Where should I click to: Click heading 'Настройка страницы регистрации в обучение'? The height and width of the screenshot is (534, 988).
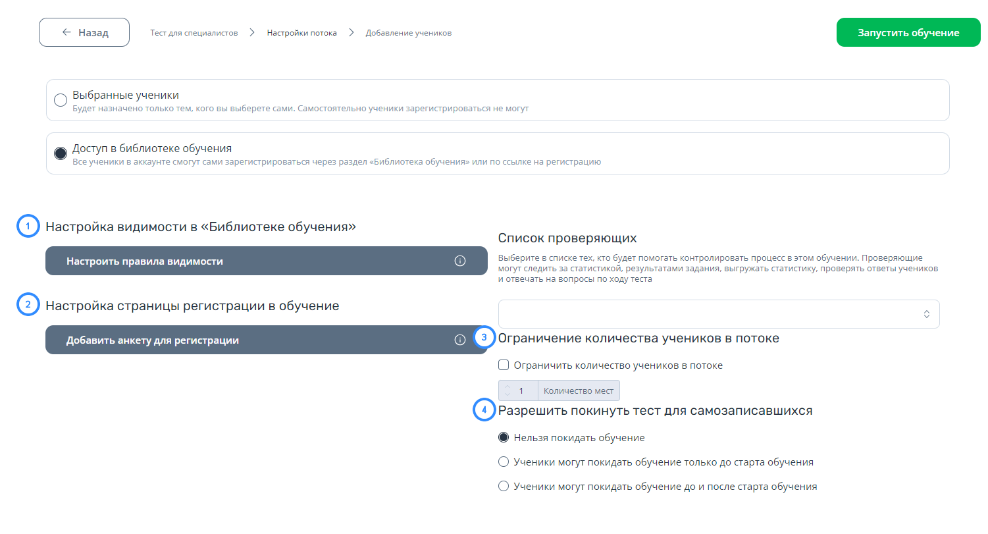click(192, 306)
